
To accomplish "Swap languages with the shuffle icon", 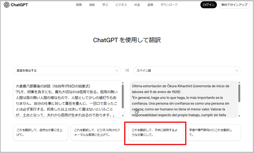I will point(127,70).
